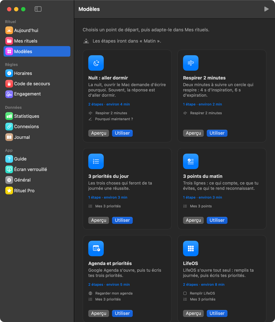The width and height of the screenshot is (275, 322).
Task: Preview the Nuit : aller dormir template
Action: (x=99, y=133)
